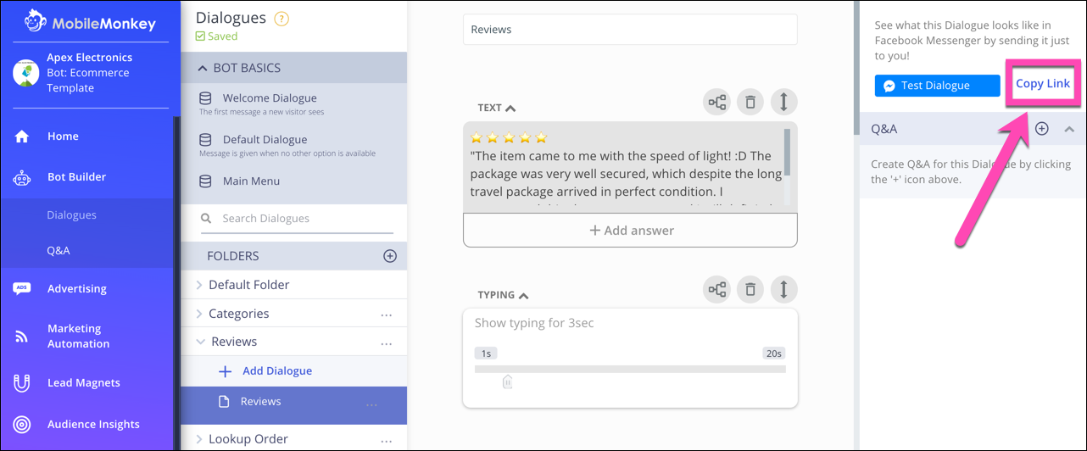Click the MobileMonkey logo

pyautogui.click(x=90, y=21)
